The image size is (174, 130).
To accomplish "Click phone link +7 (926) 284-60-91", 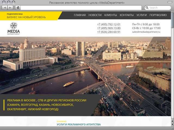I will 109,32.
